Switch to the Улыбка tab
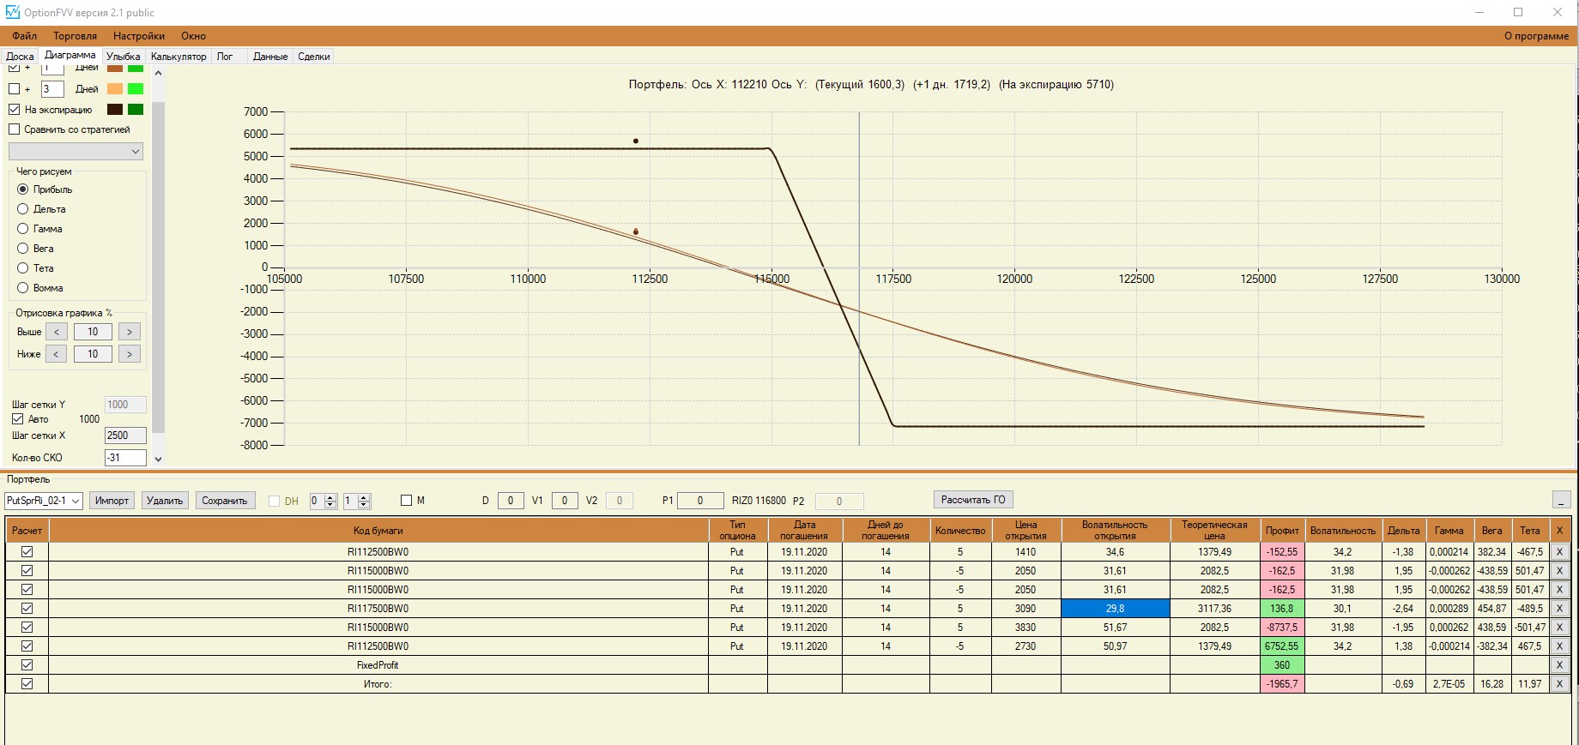This screenshot has width=1579, height=745. point(123,57)
